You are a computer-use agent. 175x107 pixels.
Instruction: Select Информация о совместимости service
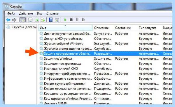(x=68, y=79)
